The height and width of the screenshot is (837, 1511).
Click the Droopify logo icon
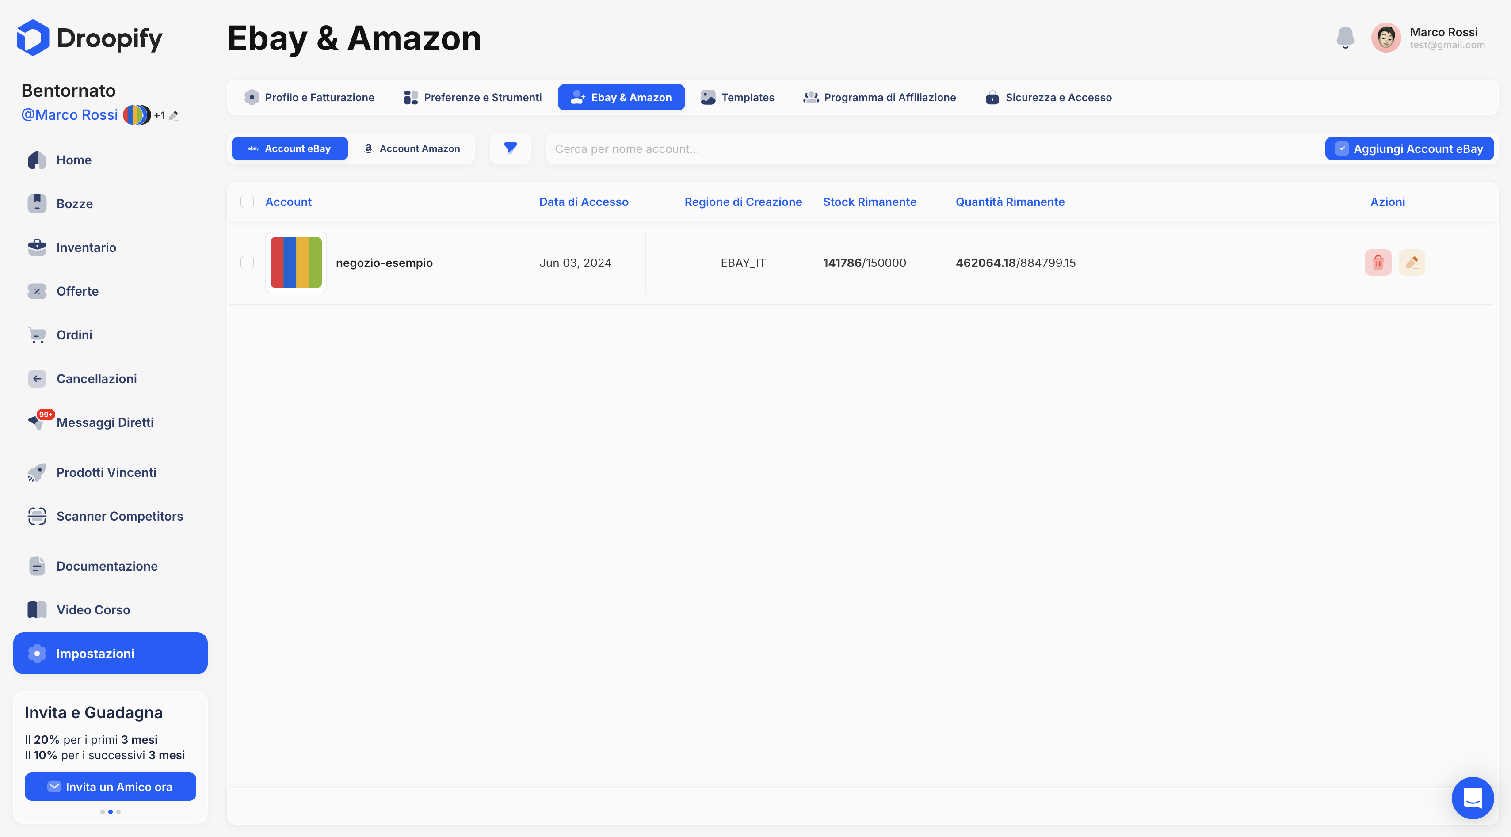coord(33,38)
